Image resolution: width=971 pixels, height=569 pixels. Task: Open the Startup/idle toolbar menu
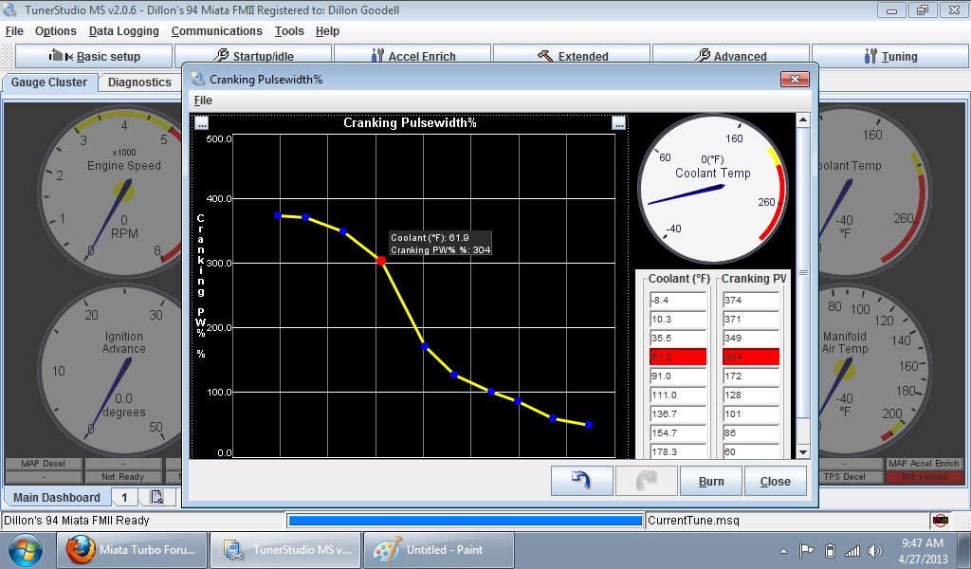click(x=254, y=56)
